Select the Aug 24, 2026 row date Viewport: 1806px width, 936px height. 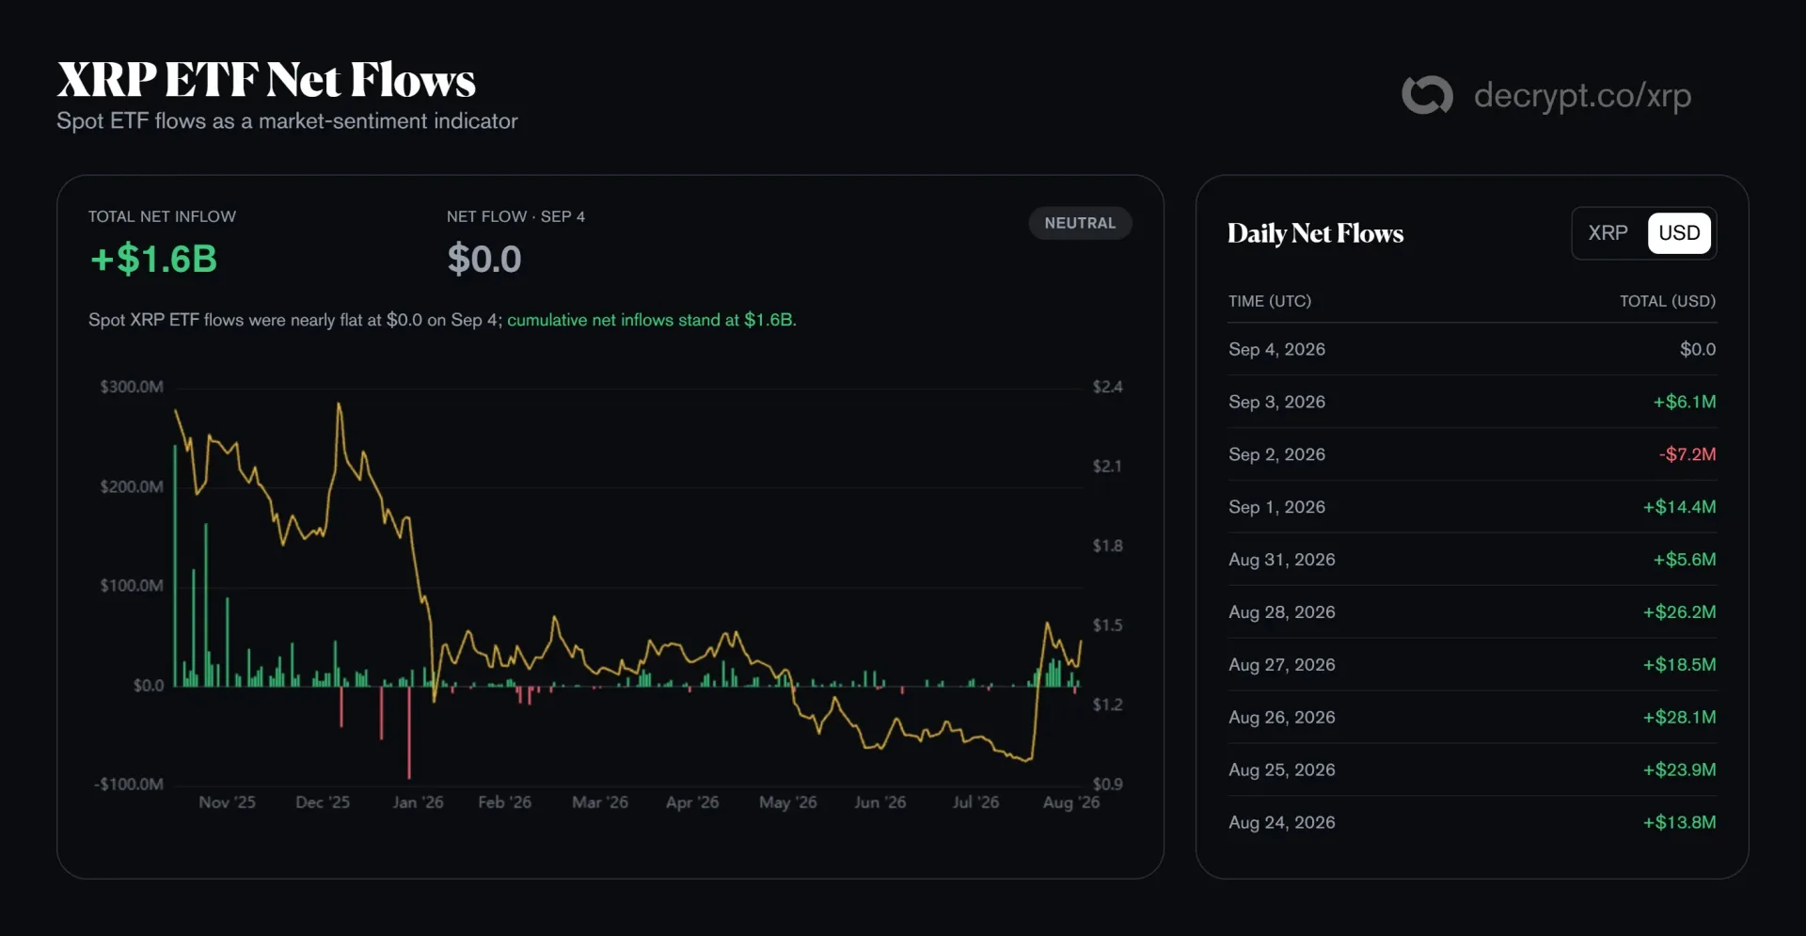tap(1281, 823)
